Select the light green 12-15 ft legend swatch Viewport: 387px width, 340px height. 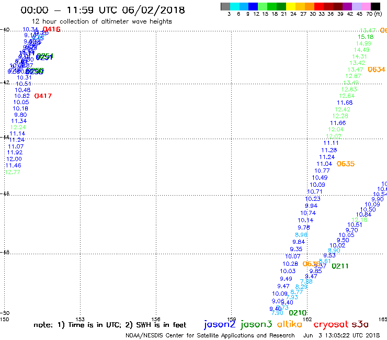[263, 6]
